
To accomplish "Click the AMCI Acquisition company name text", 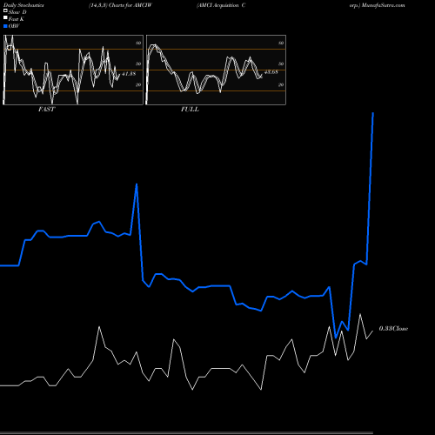I will [221, 5].
